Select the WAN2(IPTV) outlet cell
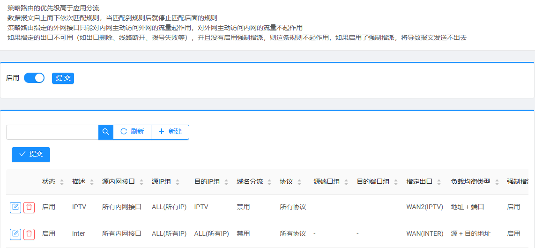The image size is (535, 248). coord(424,207)
